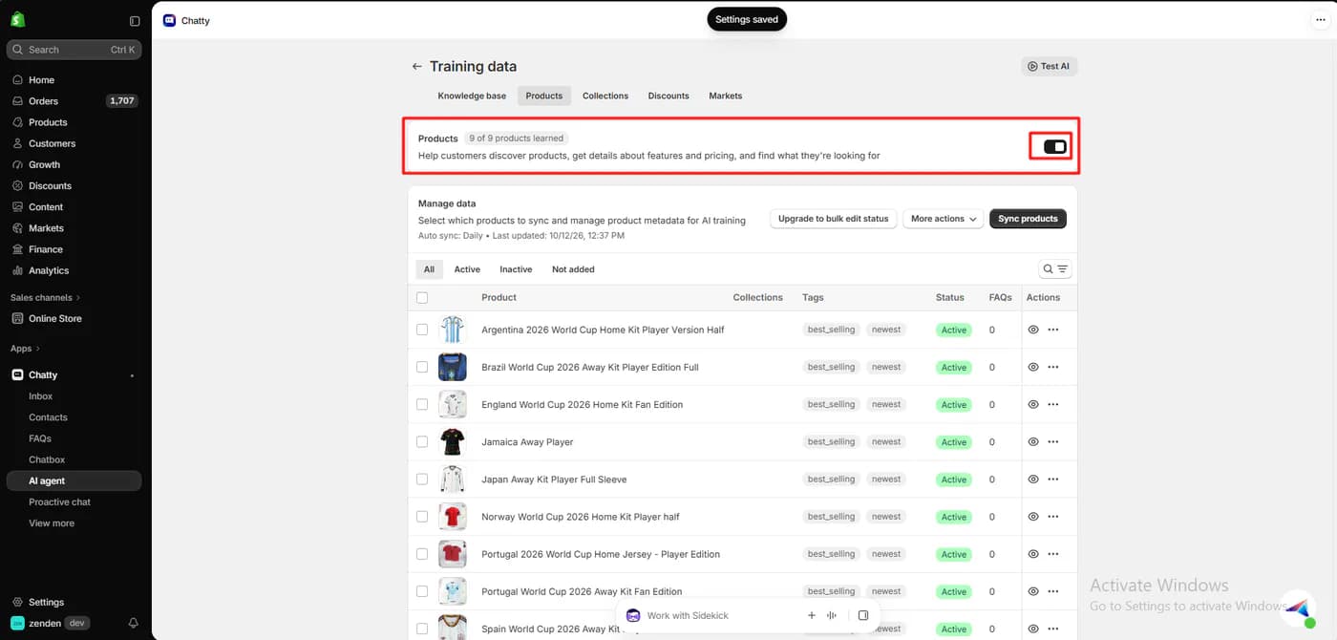Click the Test AI button
Screen dimensions: 1337x640
1049,67
